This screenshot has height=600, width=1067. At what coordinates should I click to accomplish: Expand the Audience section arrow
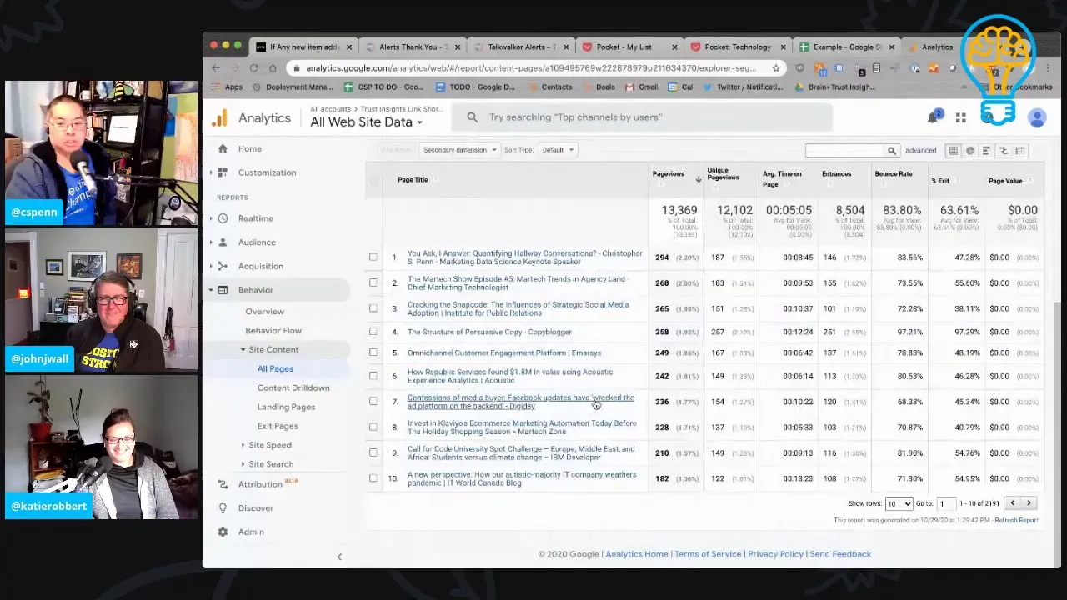pyautogui.click(x=211, y=242)
